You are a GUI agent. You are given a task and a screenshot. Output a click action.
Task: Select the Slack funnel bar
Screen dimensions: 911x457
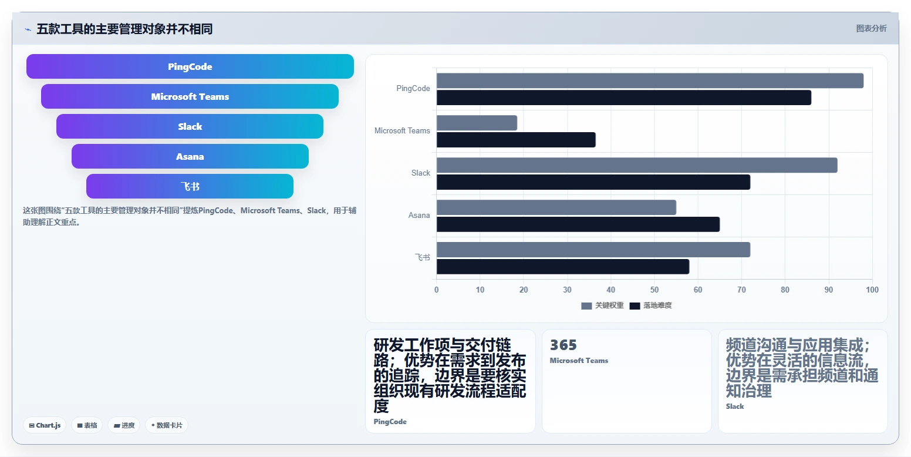[x=190, y=126]
